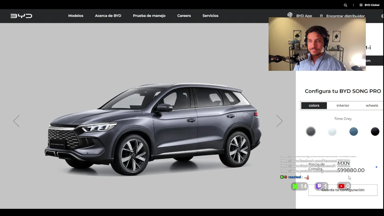The image size is (384, 216).
Task: Click the 599880.00 price value
Action: 351,170
